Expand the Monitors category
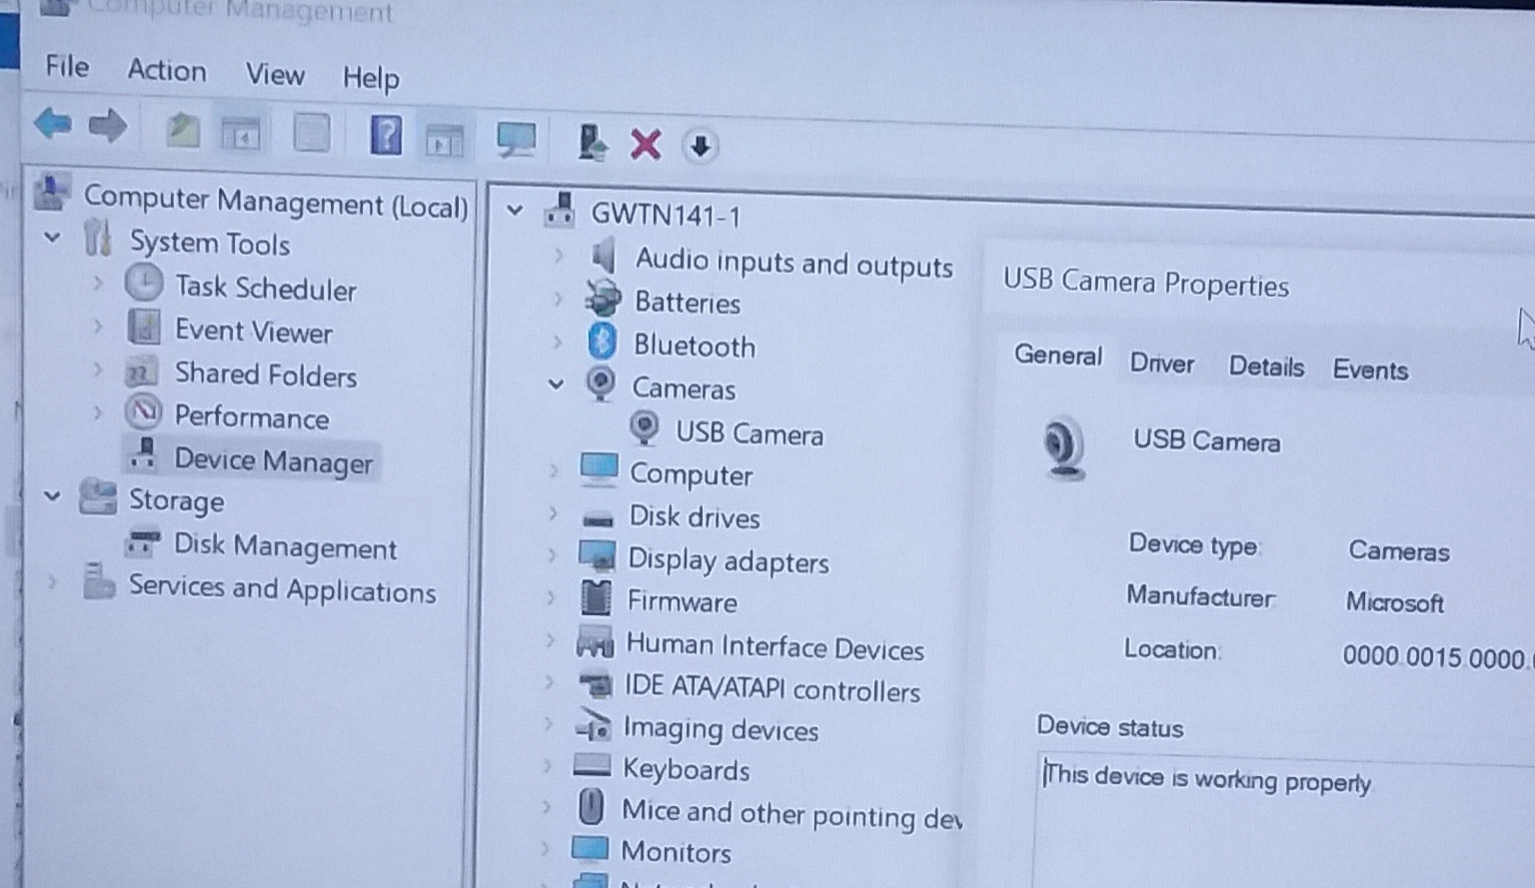 (546, 849)
